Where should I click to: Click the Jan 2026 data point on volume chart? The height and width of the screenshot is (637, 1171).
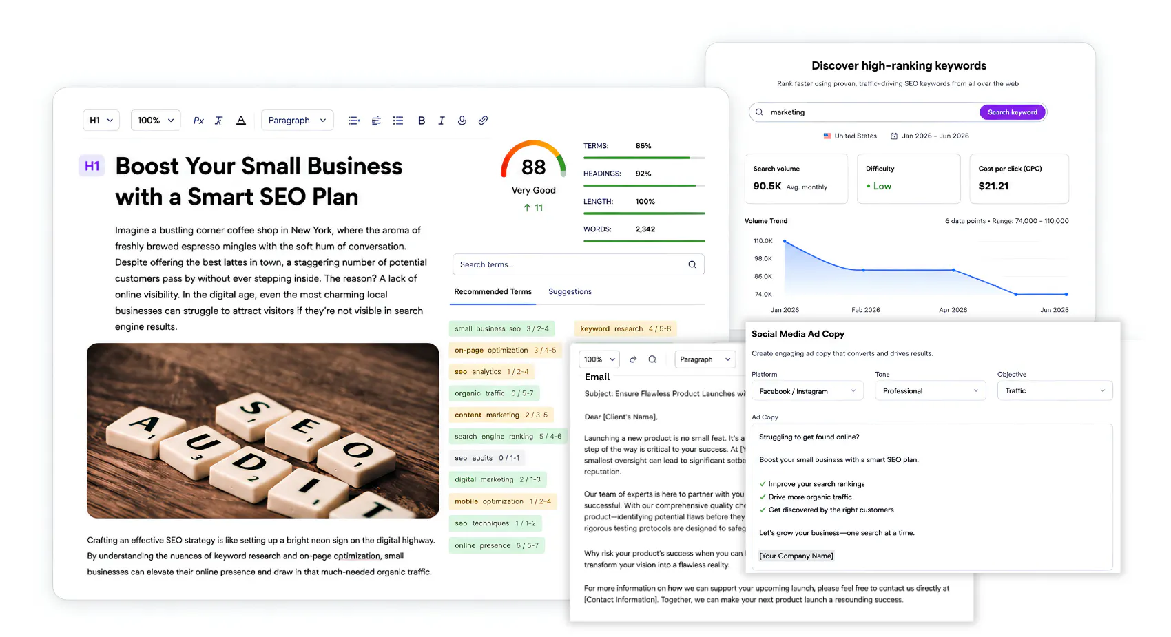point(785,242)
